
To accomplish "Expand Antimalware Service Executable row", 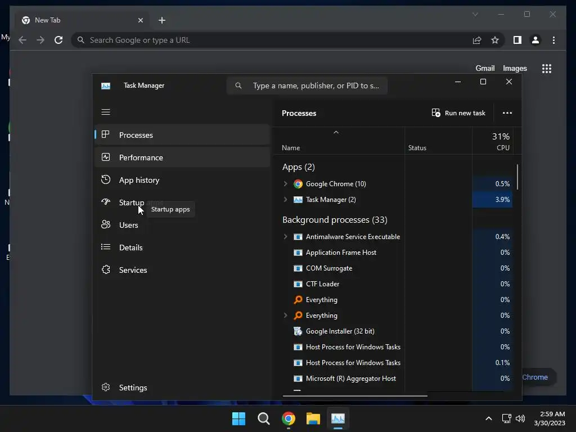I will (285, 237).
